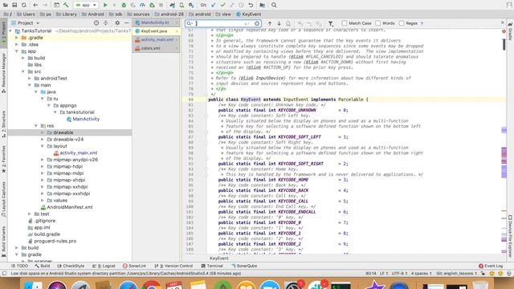Click the Collapse All icon in Project panel
The image size is (514, 289).
point(105,23)
